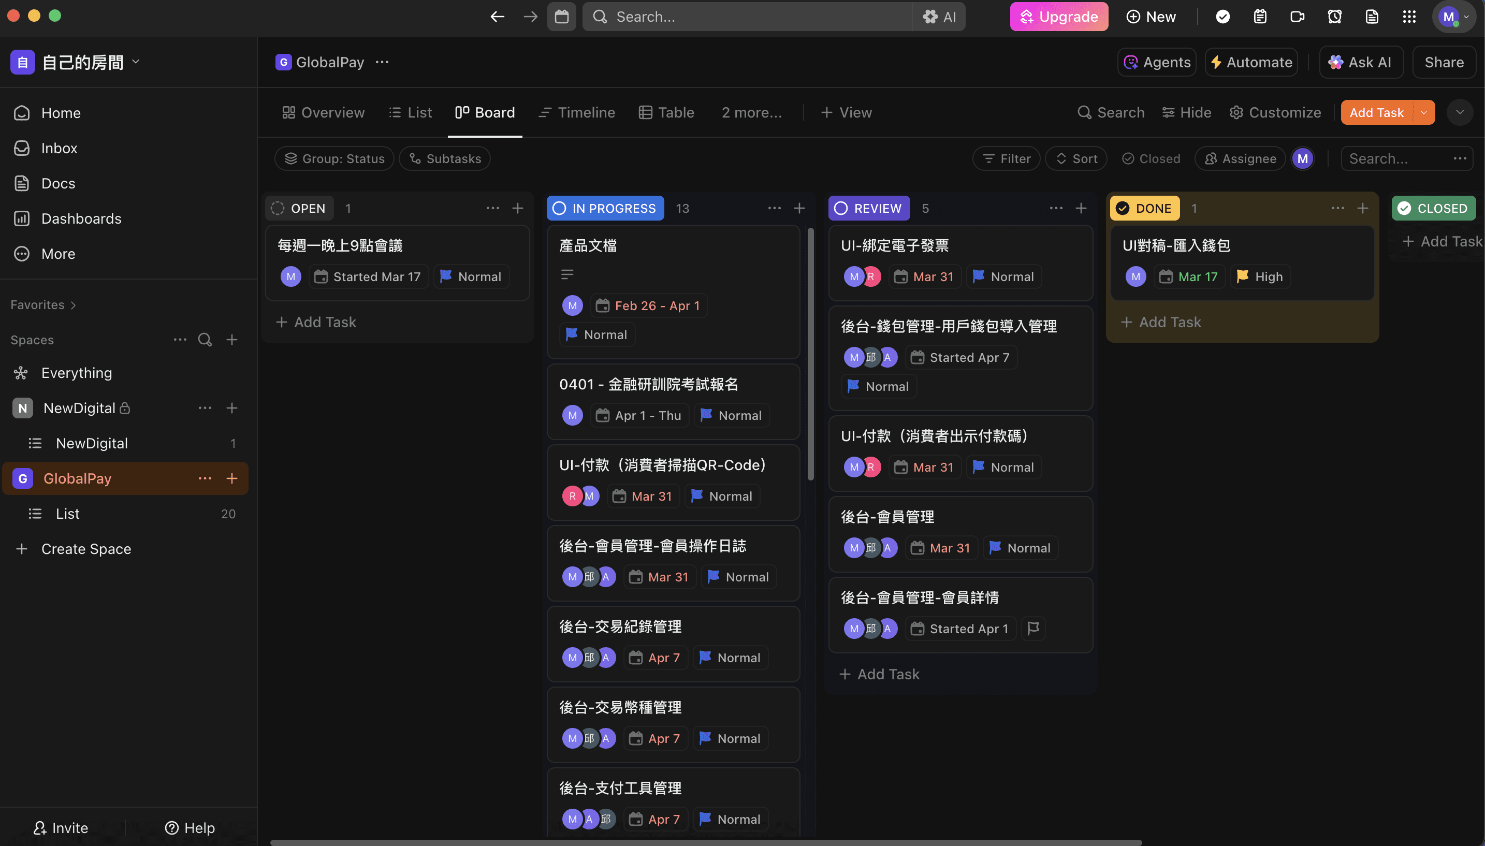Click the horizontal scrollbar at board bottom
Viewport: 1485px width, 846px height.
[x=706, y=842]
